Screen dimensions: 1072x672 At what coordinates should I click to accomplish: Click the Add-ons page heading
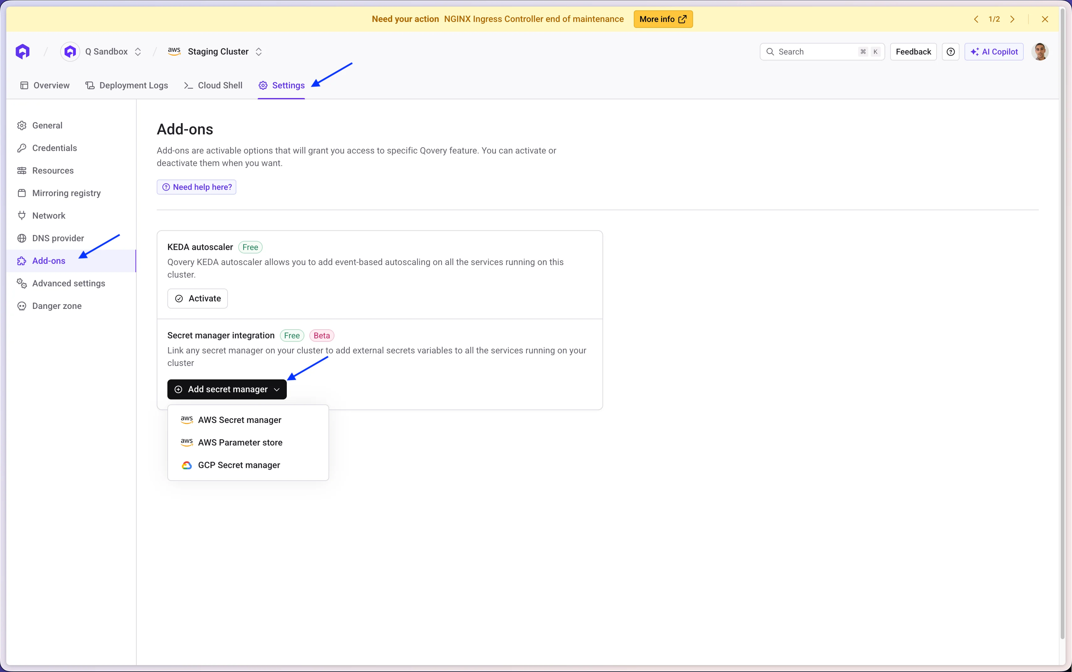pos(185,129)
